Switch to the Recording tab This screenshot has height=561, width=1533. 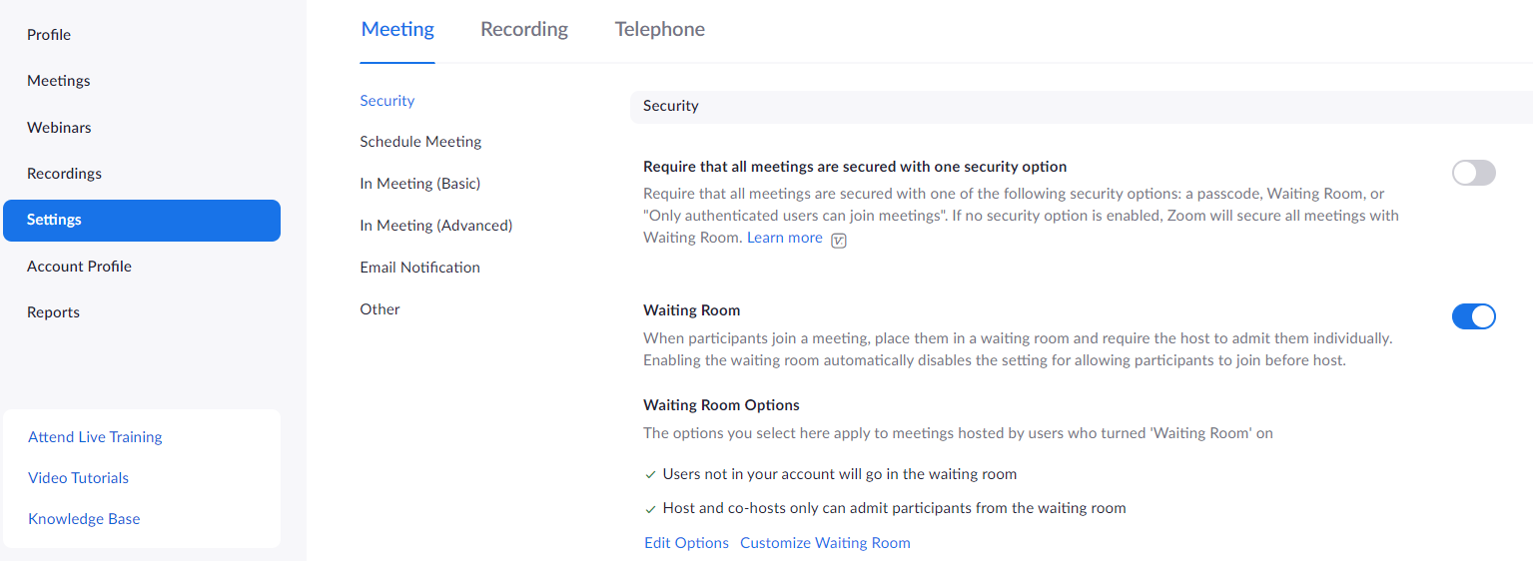tap(524, 30)
